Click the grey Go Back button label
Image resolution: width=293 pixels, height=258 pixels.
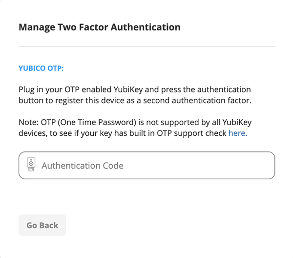[42, 225]
